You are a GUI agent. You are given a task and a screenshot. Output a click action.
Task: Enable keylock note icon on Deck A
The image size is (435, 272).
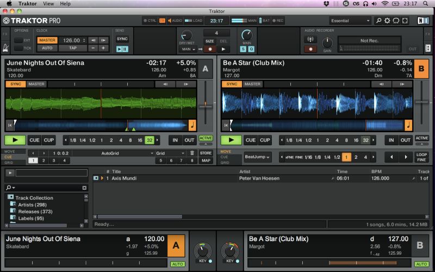(192, 125)
